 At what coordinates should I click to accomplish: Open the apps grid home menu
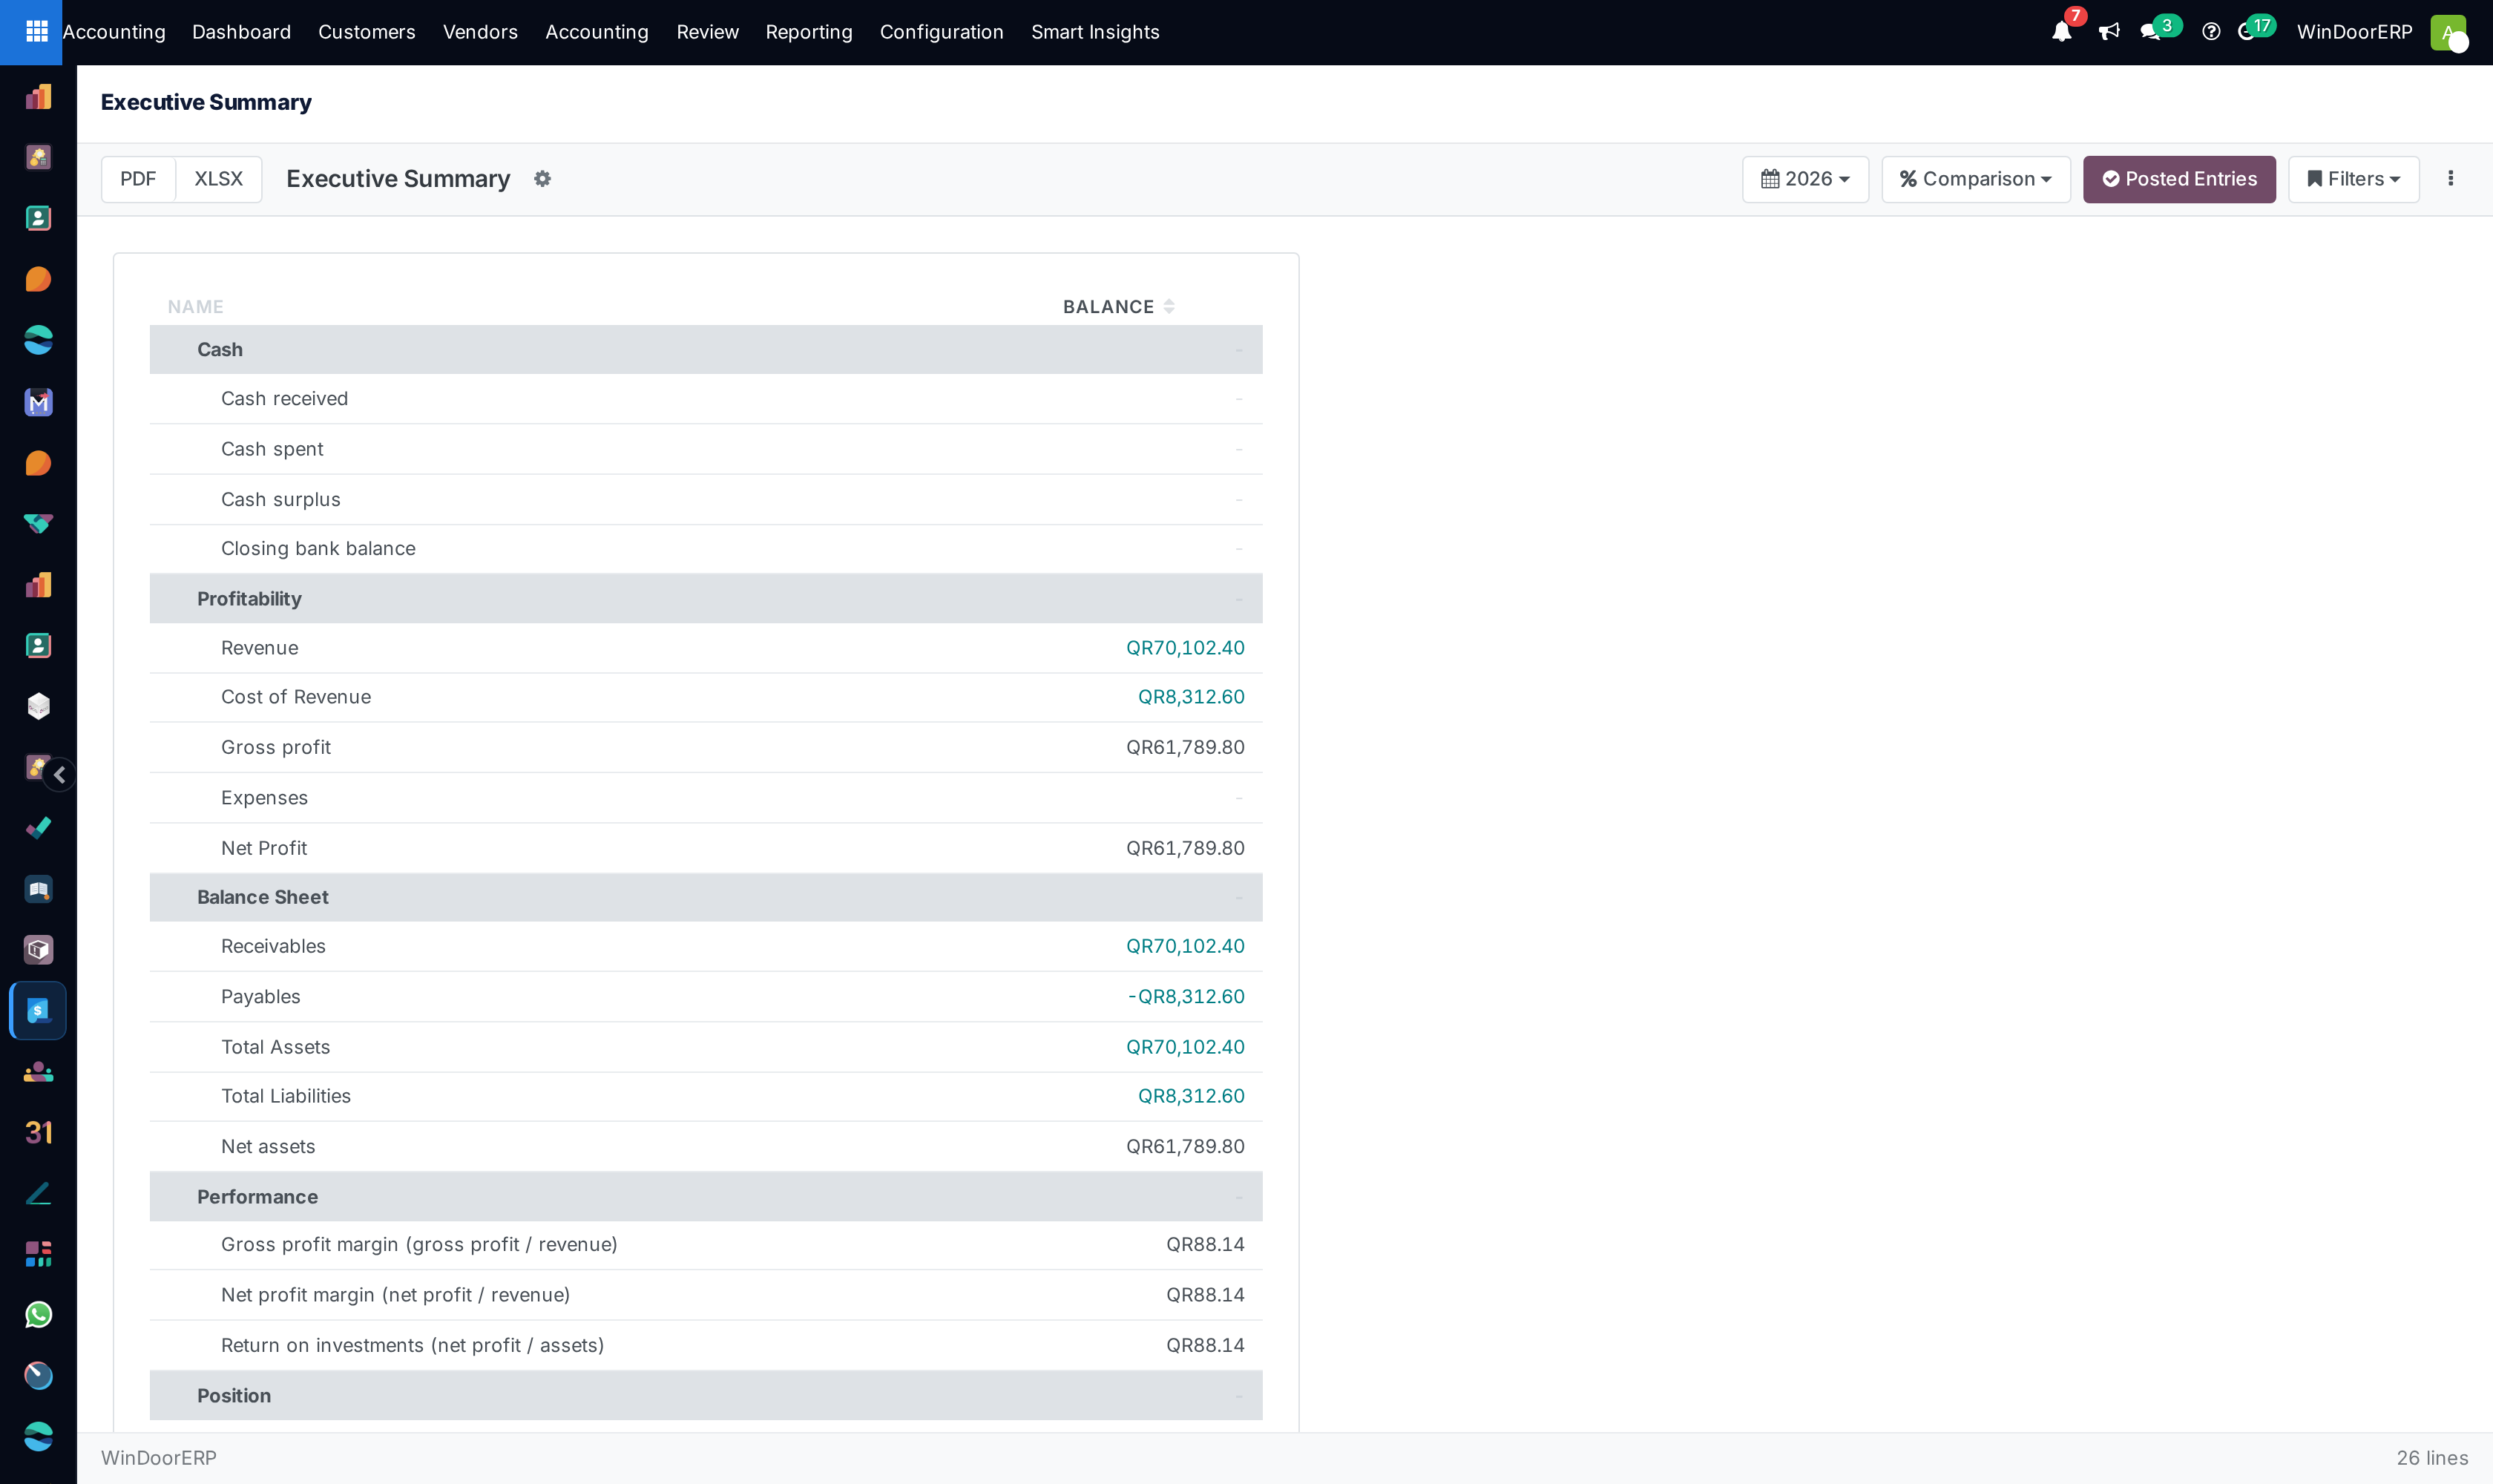tap(36, 32)
